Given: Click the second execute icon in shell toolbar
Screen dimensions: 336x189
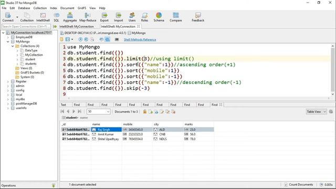Looking at the screenshot, I should point(86,39).
